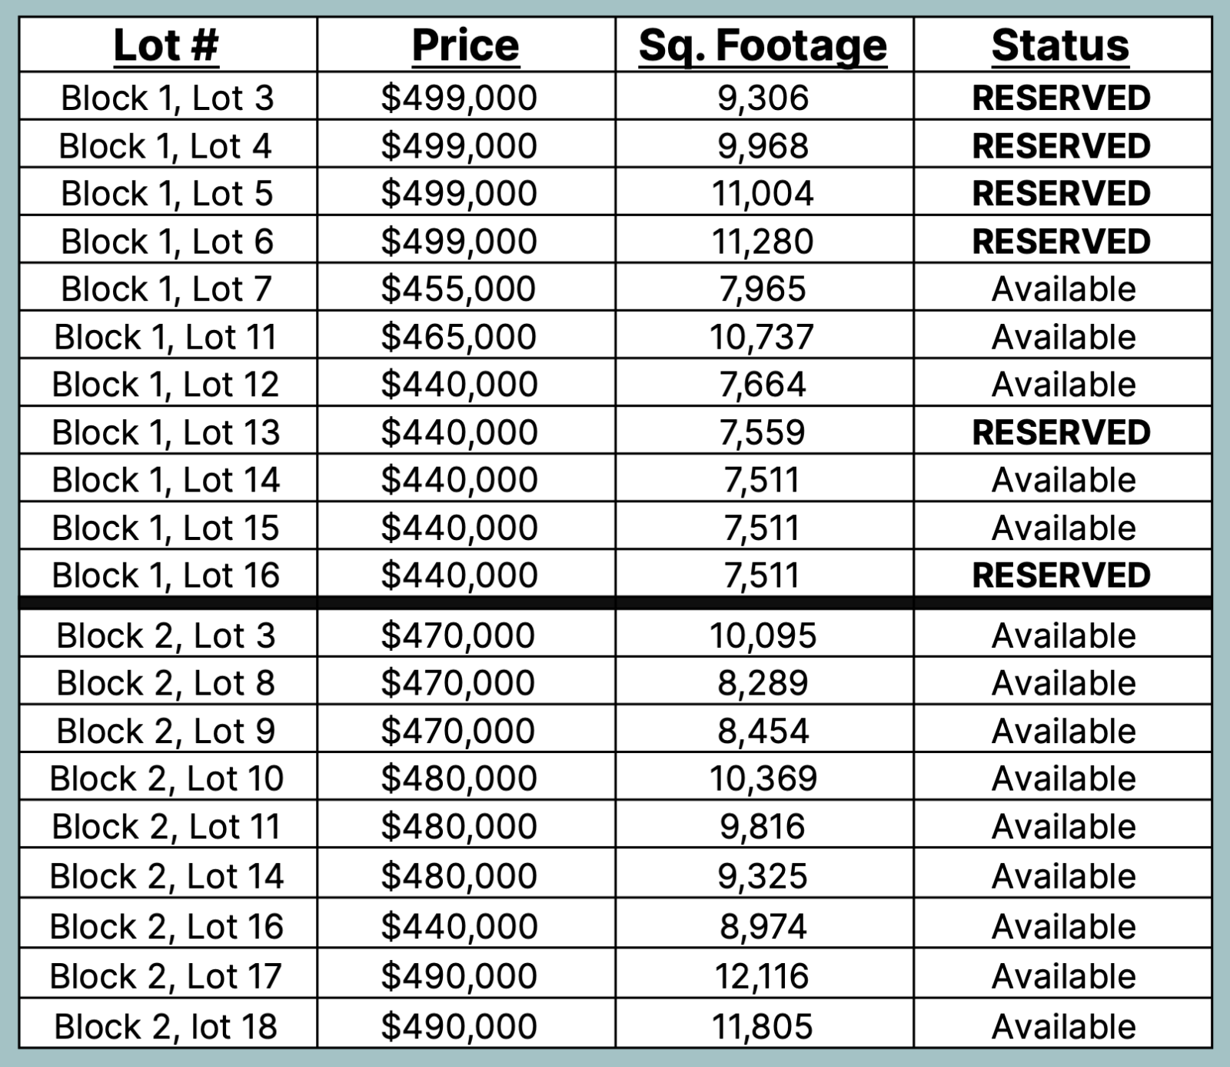
Task: Click the Price column header
Action: [x=465, y=45]
